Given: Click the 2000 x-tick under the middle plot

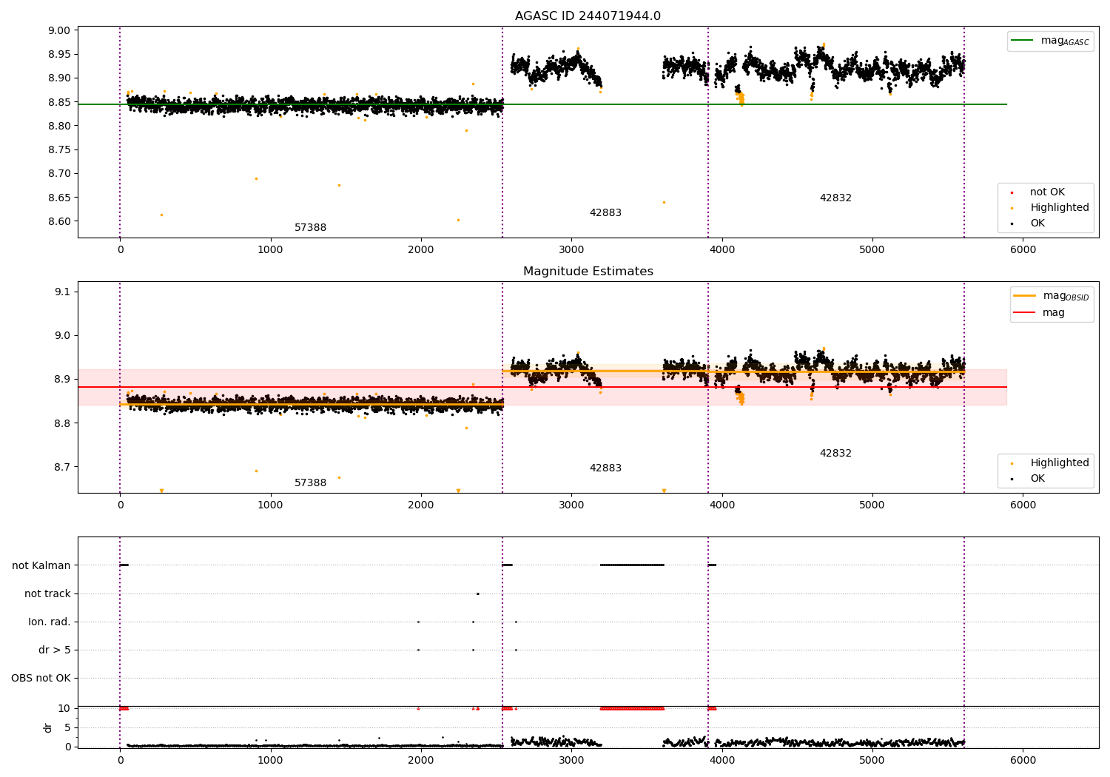Looking at the screenshot, I should coord(421,505).
